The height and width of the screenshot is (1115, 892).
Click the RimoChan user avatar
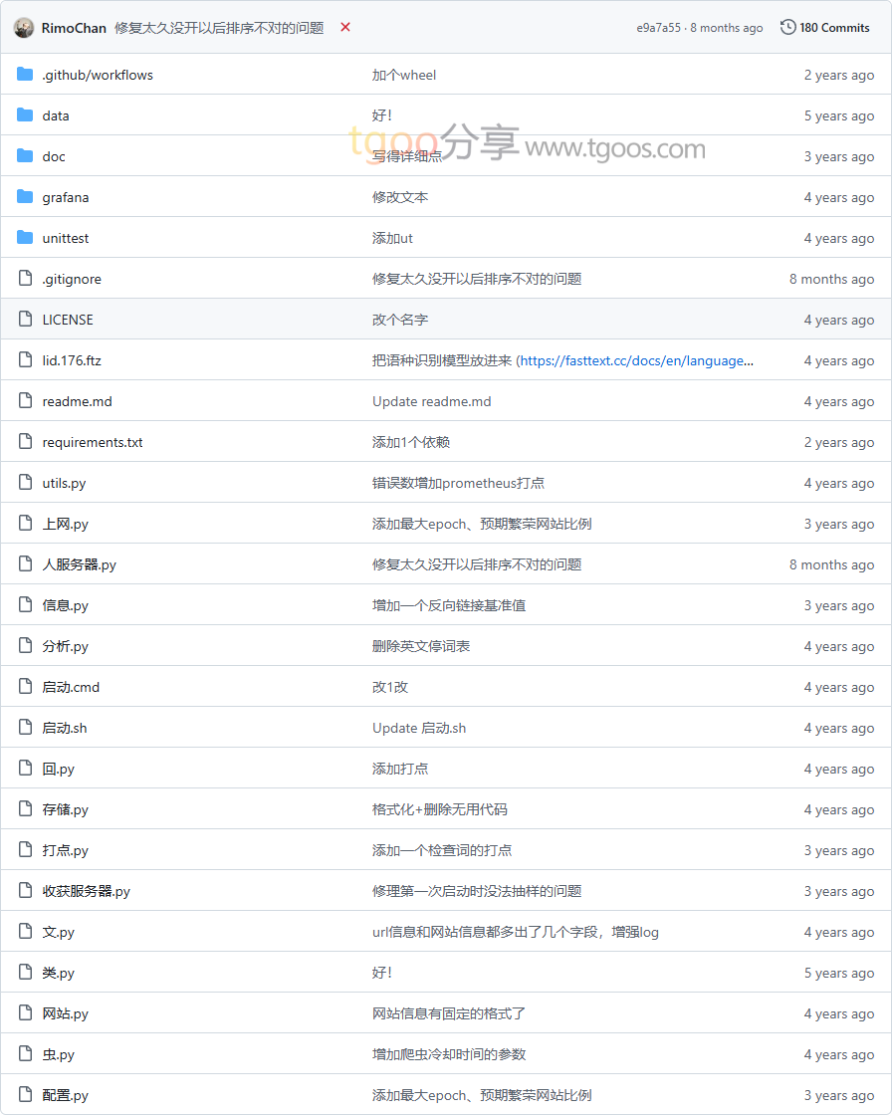(x=24, y=28)
